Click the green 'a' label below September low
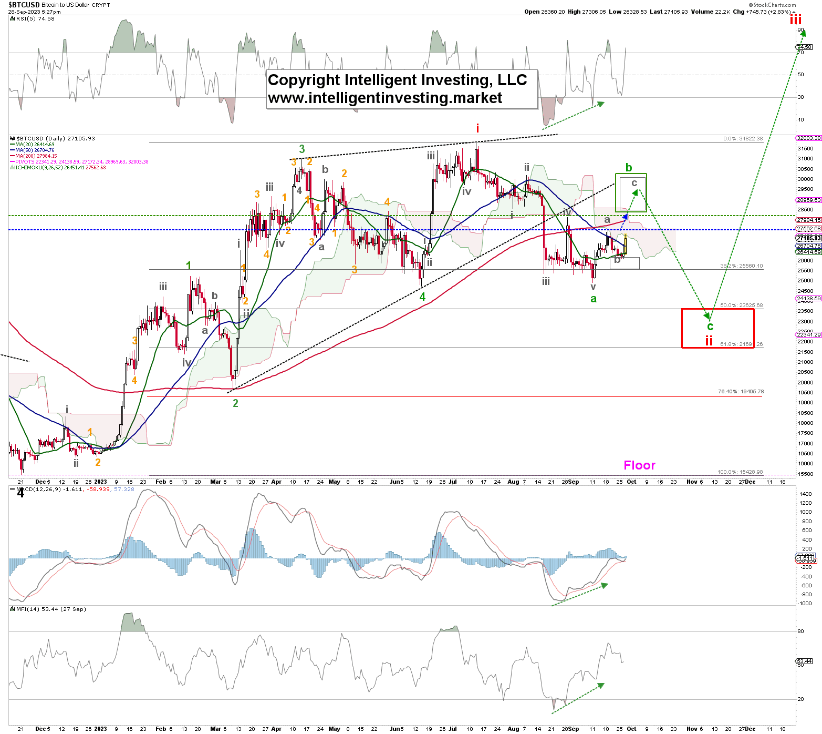 [x=594, y=299]
